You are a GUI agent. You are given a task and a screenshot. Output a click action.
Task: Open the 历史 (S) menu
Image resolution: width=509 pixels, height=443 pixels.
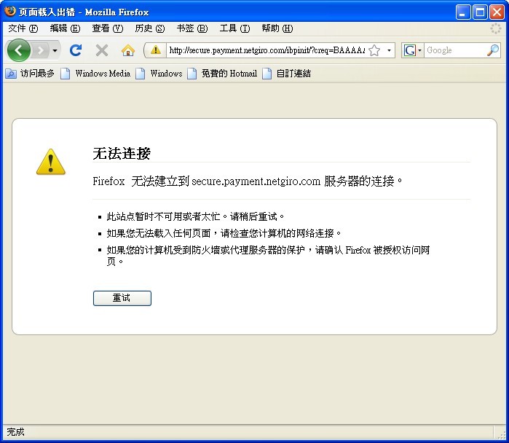click(150, 28)
